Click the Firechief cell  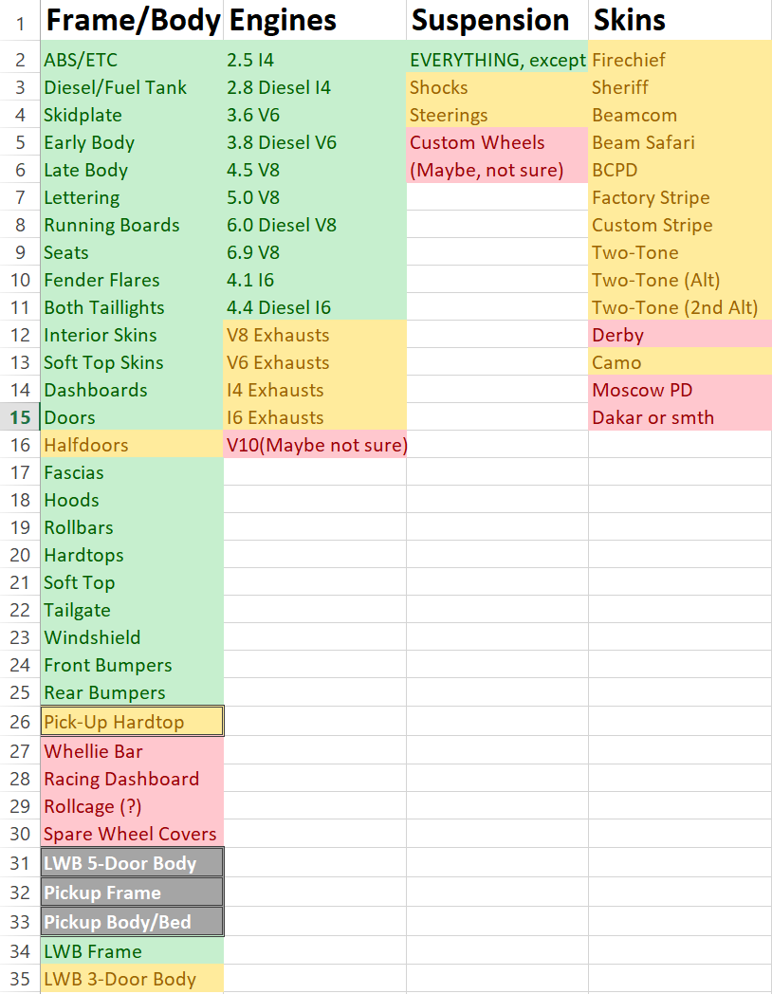point(680,60)
